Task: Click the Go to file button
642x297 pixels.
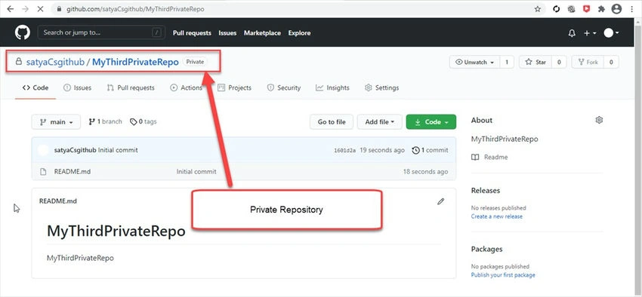Action: point(332,122)
